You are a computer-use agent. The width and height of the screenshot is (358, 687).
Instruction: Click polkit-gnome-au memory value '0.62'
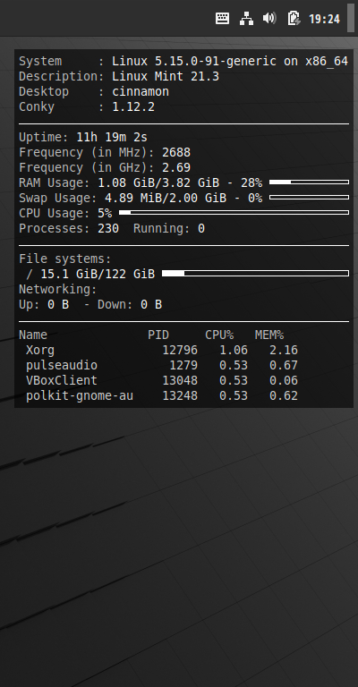tap(284, 396)
